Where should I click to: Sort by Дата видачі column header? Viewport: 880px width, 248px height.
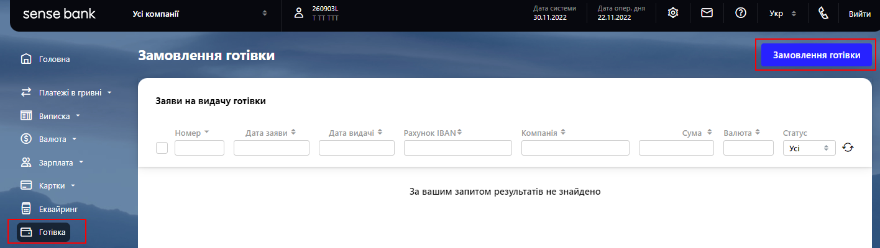click(355, 132)
